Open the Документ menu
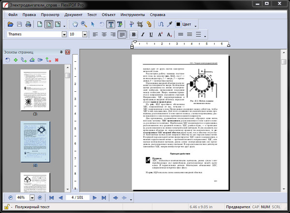 point(73,14)
